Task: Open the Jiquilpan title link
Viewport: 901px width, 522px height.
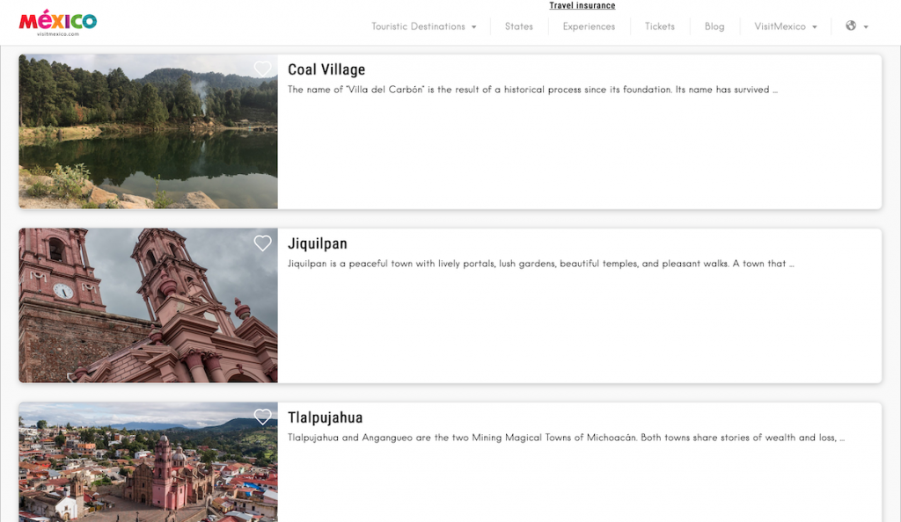Action: [x=317, y=243]
